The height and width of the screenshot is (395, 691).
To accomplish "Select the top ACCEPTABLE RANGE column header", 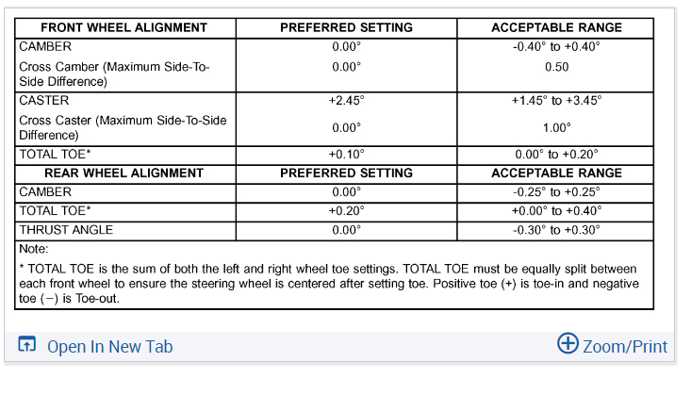I will [556, 28].
